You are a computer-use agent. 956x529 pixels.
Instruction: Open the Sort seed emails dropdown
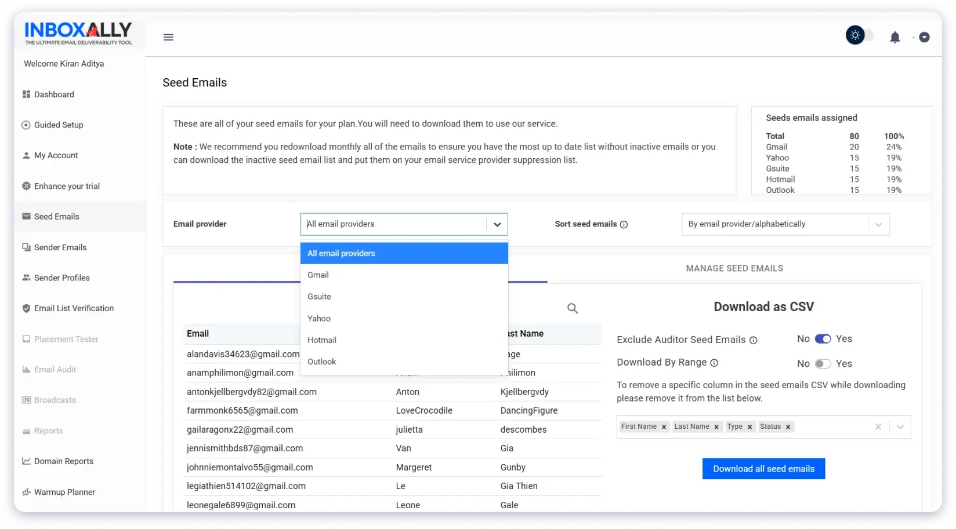click(785, 224)
